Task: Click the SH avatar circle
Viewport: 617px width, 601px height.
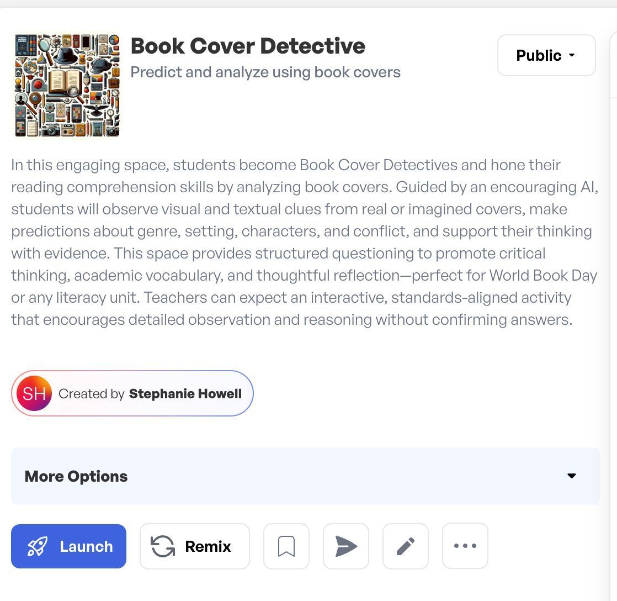Action: pyautogui.click(x=34, y=393)
